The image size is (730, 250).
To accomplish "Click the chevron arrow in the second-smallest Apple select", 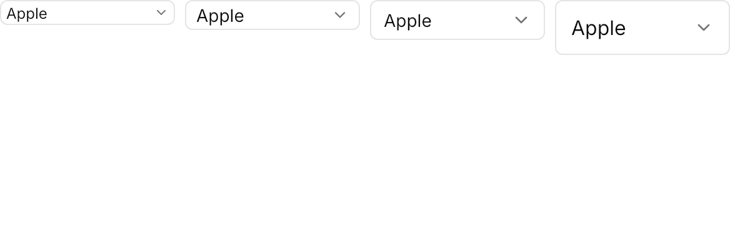I will click(340, 15).
